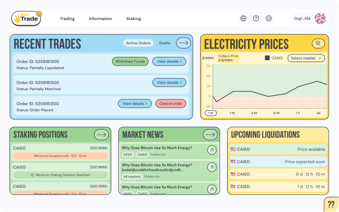
Task: Open the Staking menu item
Action: pos(133,19)
